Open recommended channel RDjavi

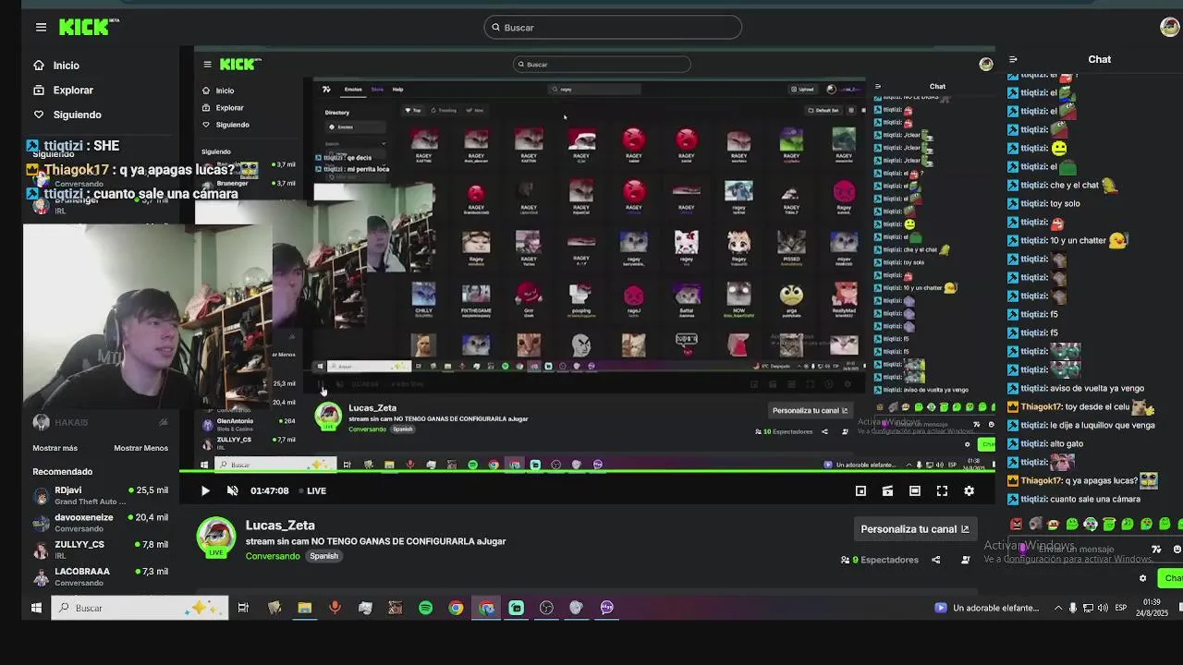click(x=101, y=496)
